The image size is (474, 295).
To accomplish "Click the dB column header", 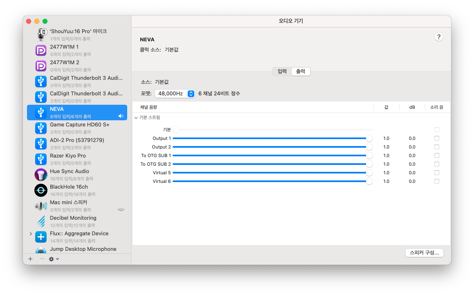I will [412, 108].
